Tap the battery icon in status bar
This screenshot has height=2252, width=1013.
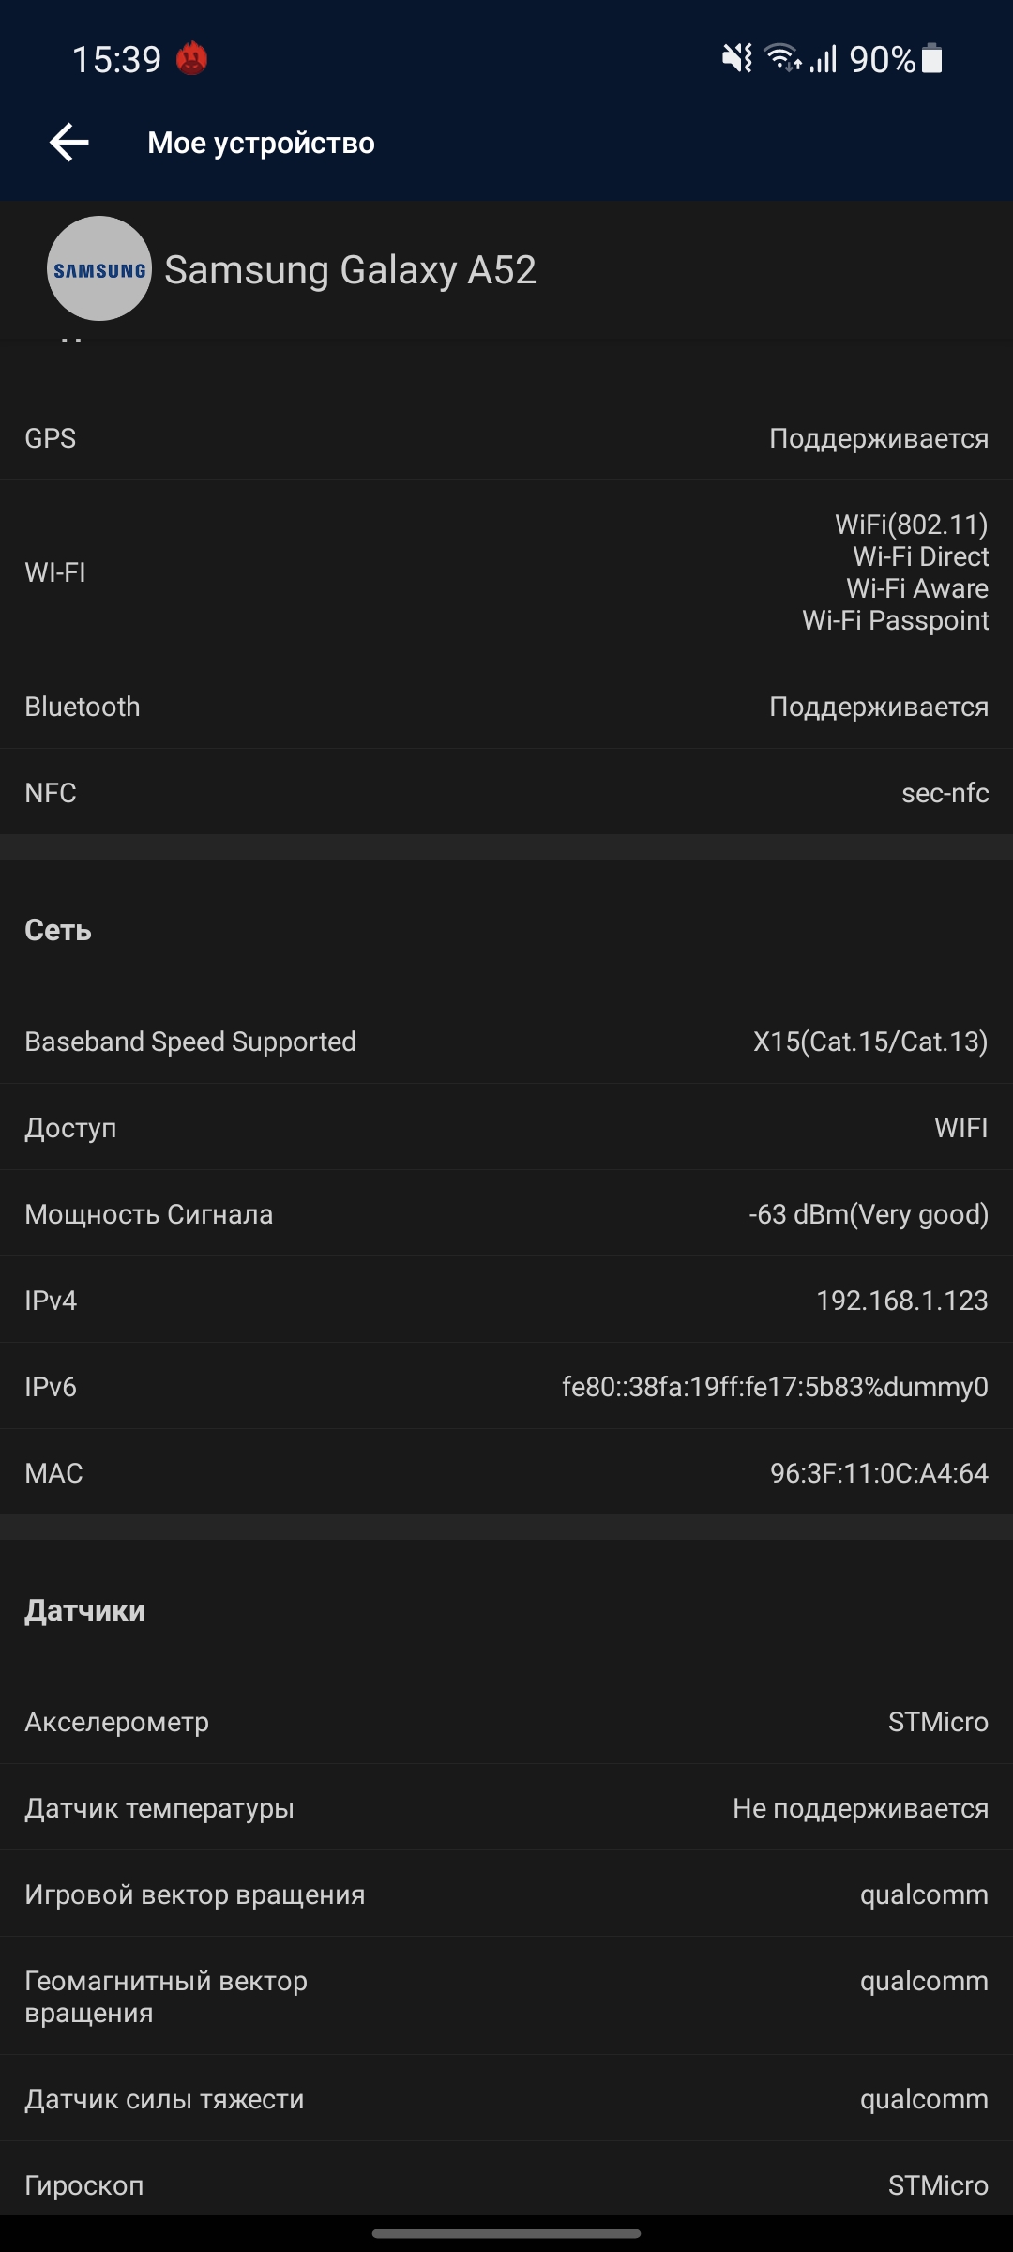(932, 59)
